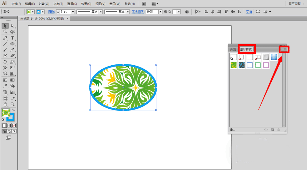Select the Type tool
The width and height of the screenshot is (307, 170).
pos(13,38)
